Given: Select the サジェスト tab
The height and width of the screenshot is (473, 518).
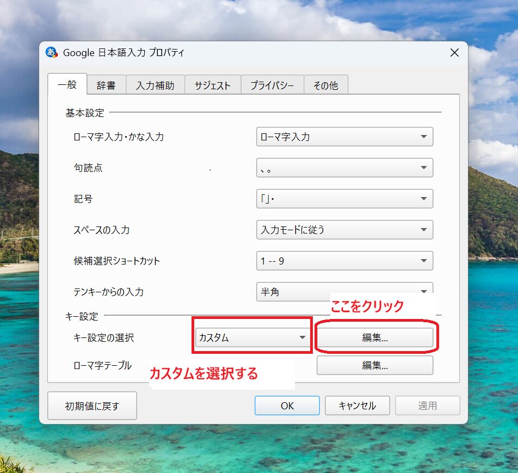Looking at the screenshot, I should pos(213,85).
